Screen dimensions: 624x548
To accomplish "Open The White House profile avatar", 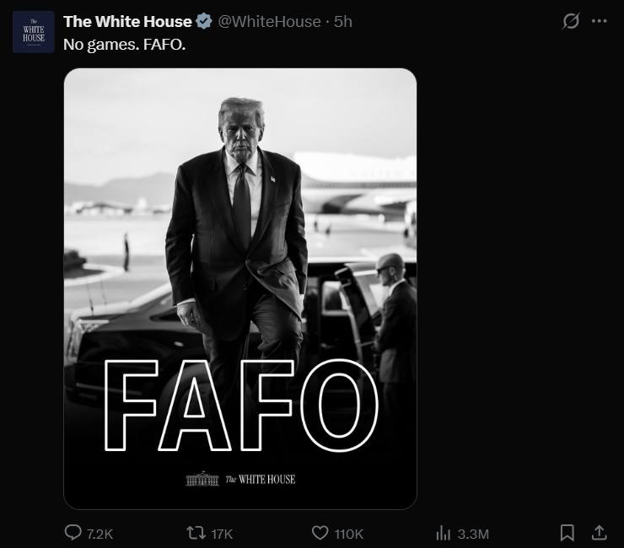I will pos(34,32).
